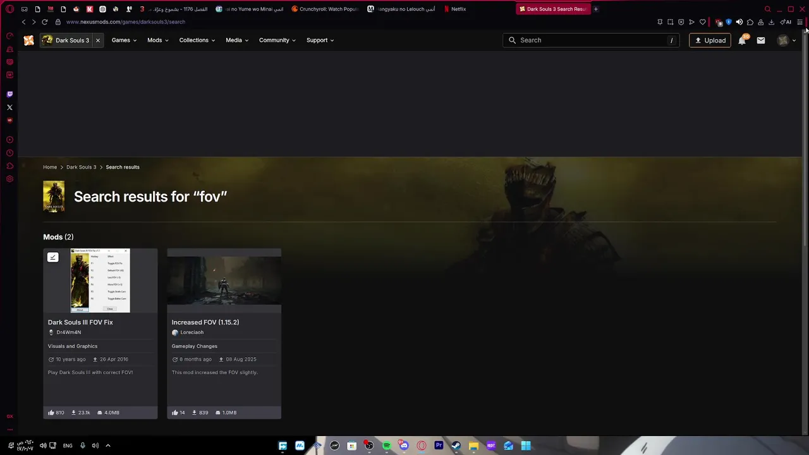809x455 pixels.
Task: Click the snapshot icon in address bar
Action: pyautogui.click(x=671, y=22)
